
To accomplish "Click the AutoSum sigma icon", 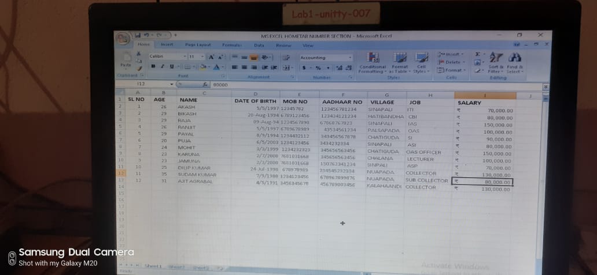I will pos(478,54).
